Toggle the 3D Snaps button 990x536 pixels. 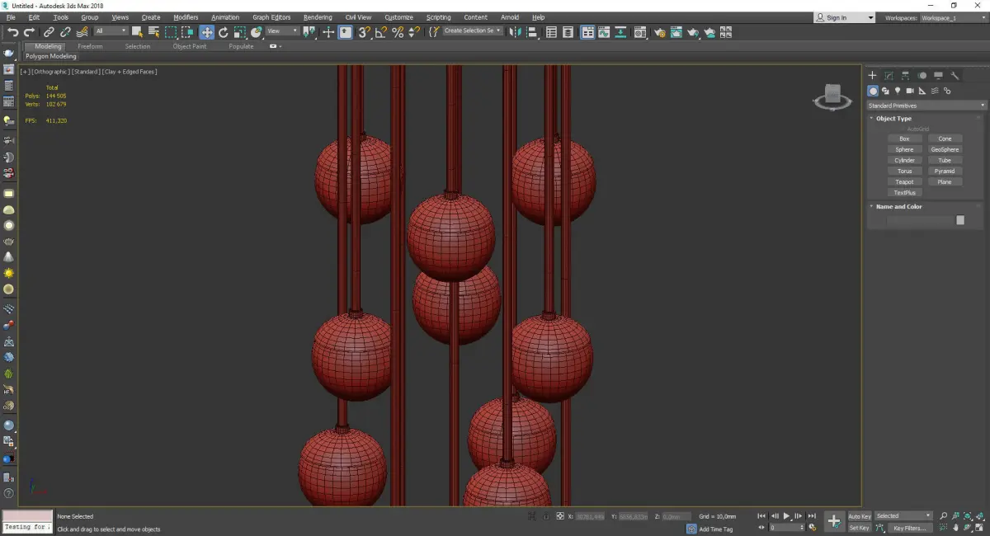click(363, 32)
